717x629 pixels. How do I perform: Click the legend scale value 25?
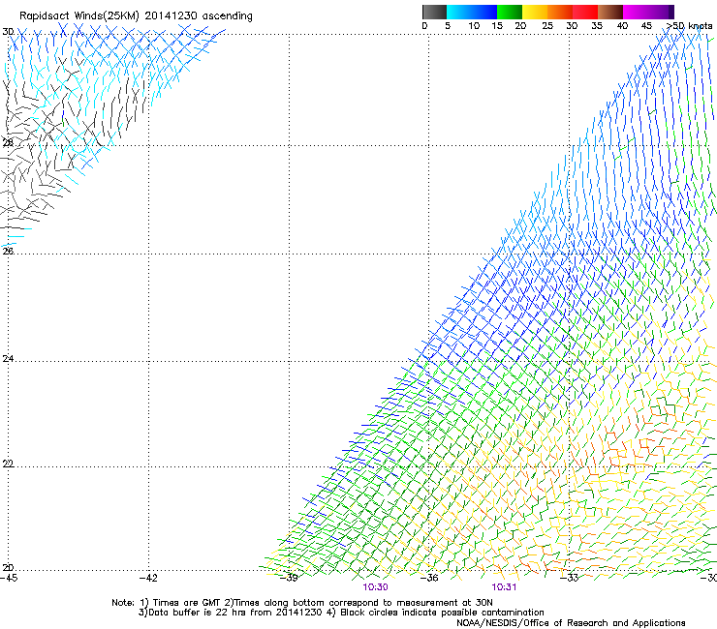pos(547,26)
